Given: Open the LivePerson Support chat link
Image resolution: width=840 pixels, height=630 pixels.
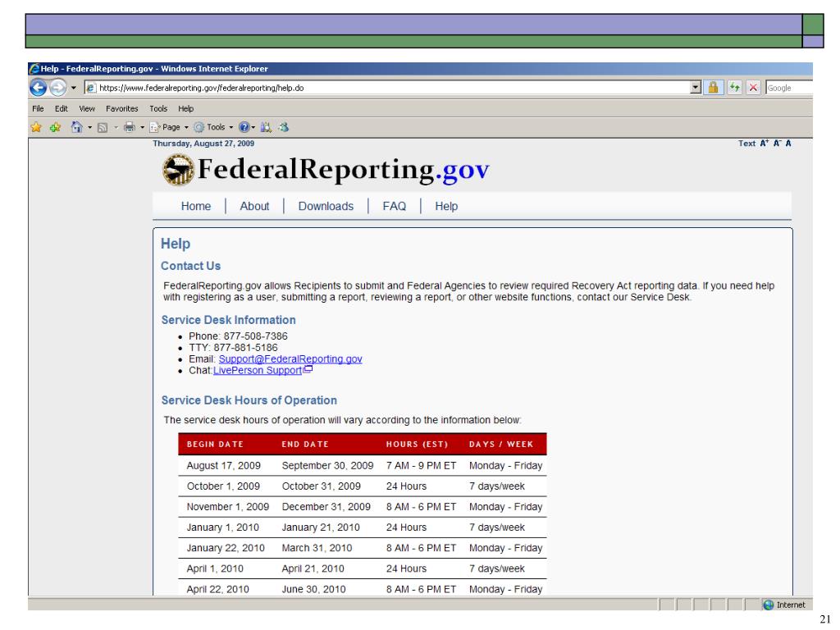Looking at the screenshot, I should (258, 370).
